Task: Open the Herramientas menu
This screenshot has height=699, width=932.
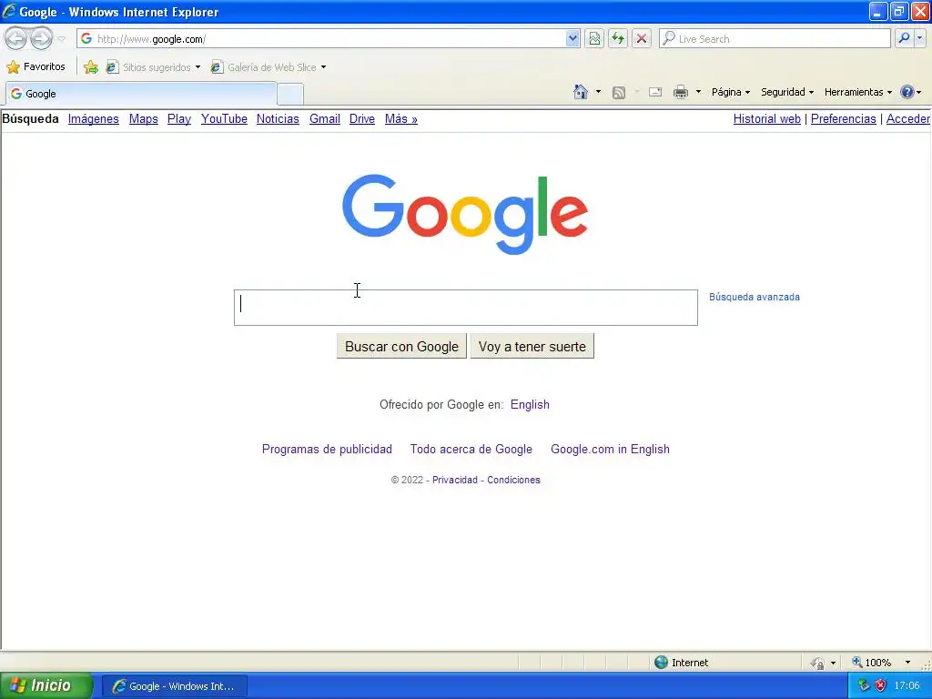Action: [857, 92]
